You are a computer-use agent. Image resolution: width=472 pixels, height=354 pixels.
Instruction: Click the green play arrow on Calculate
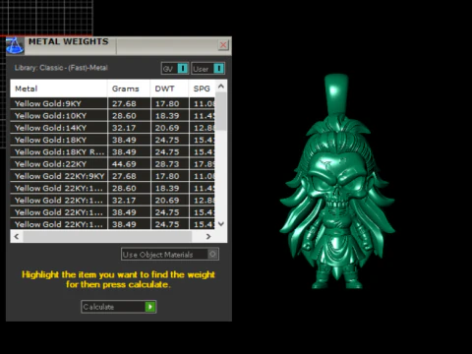point(150,307)
